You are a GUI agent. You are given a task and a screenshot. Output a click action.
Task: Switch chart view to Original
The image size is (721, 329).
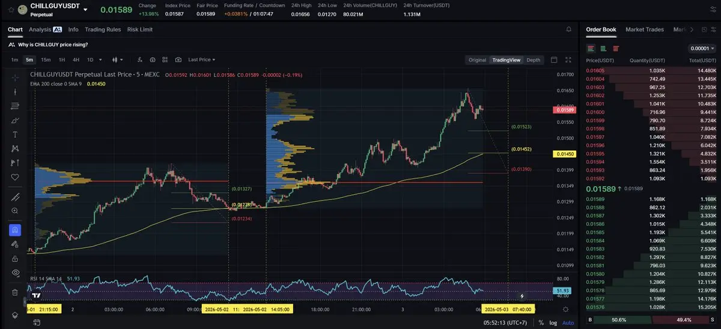[x=477, y=60]
